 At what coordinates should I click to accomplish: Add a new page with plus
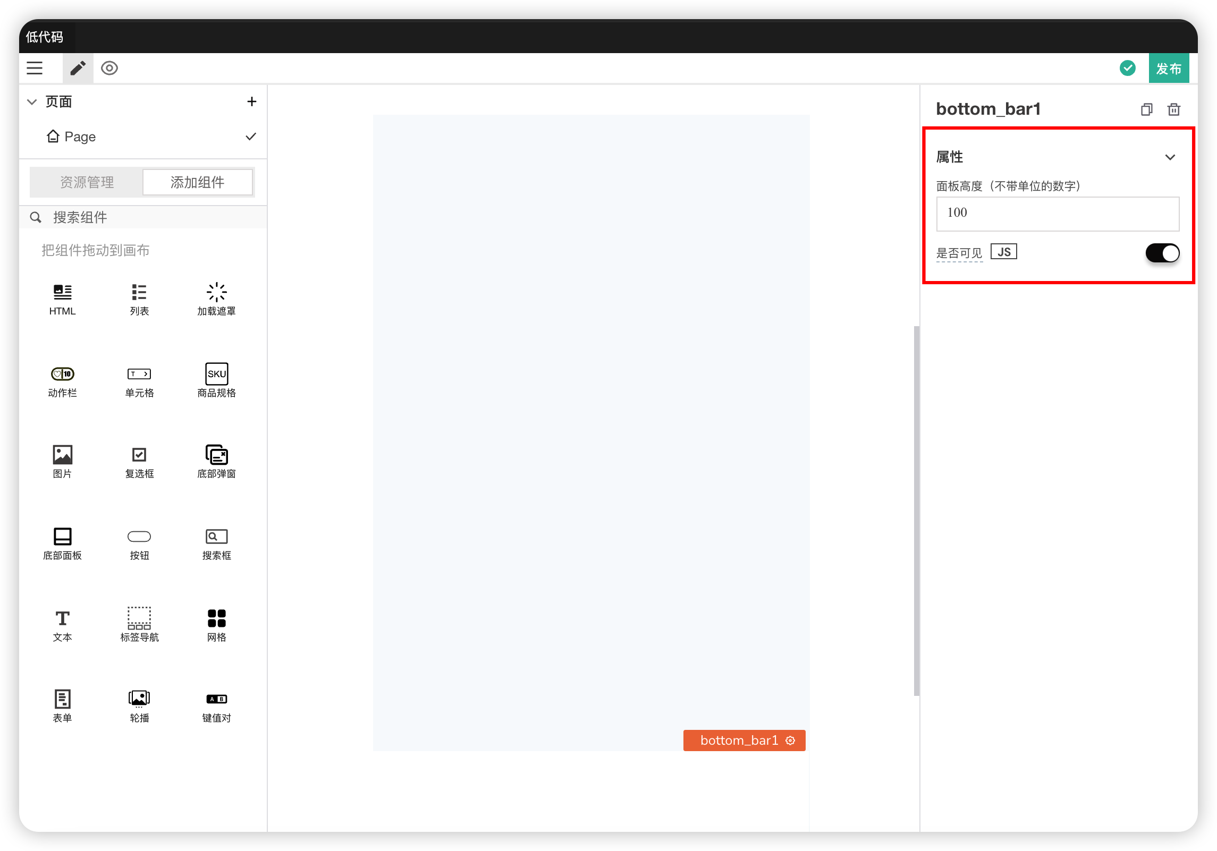[252, 101]
